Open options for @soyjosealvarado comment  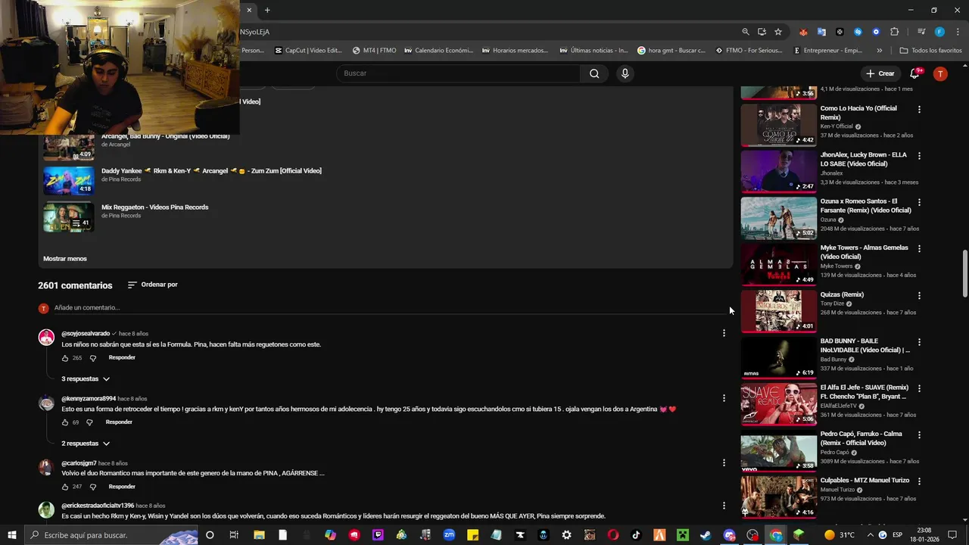click(724, 333)
